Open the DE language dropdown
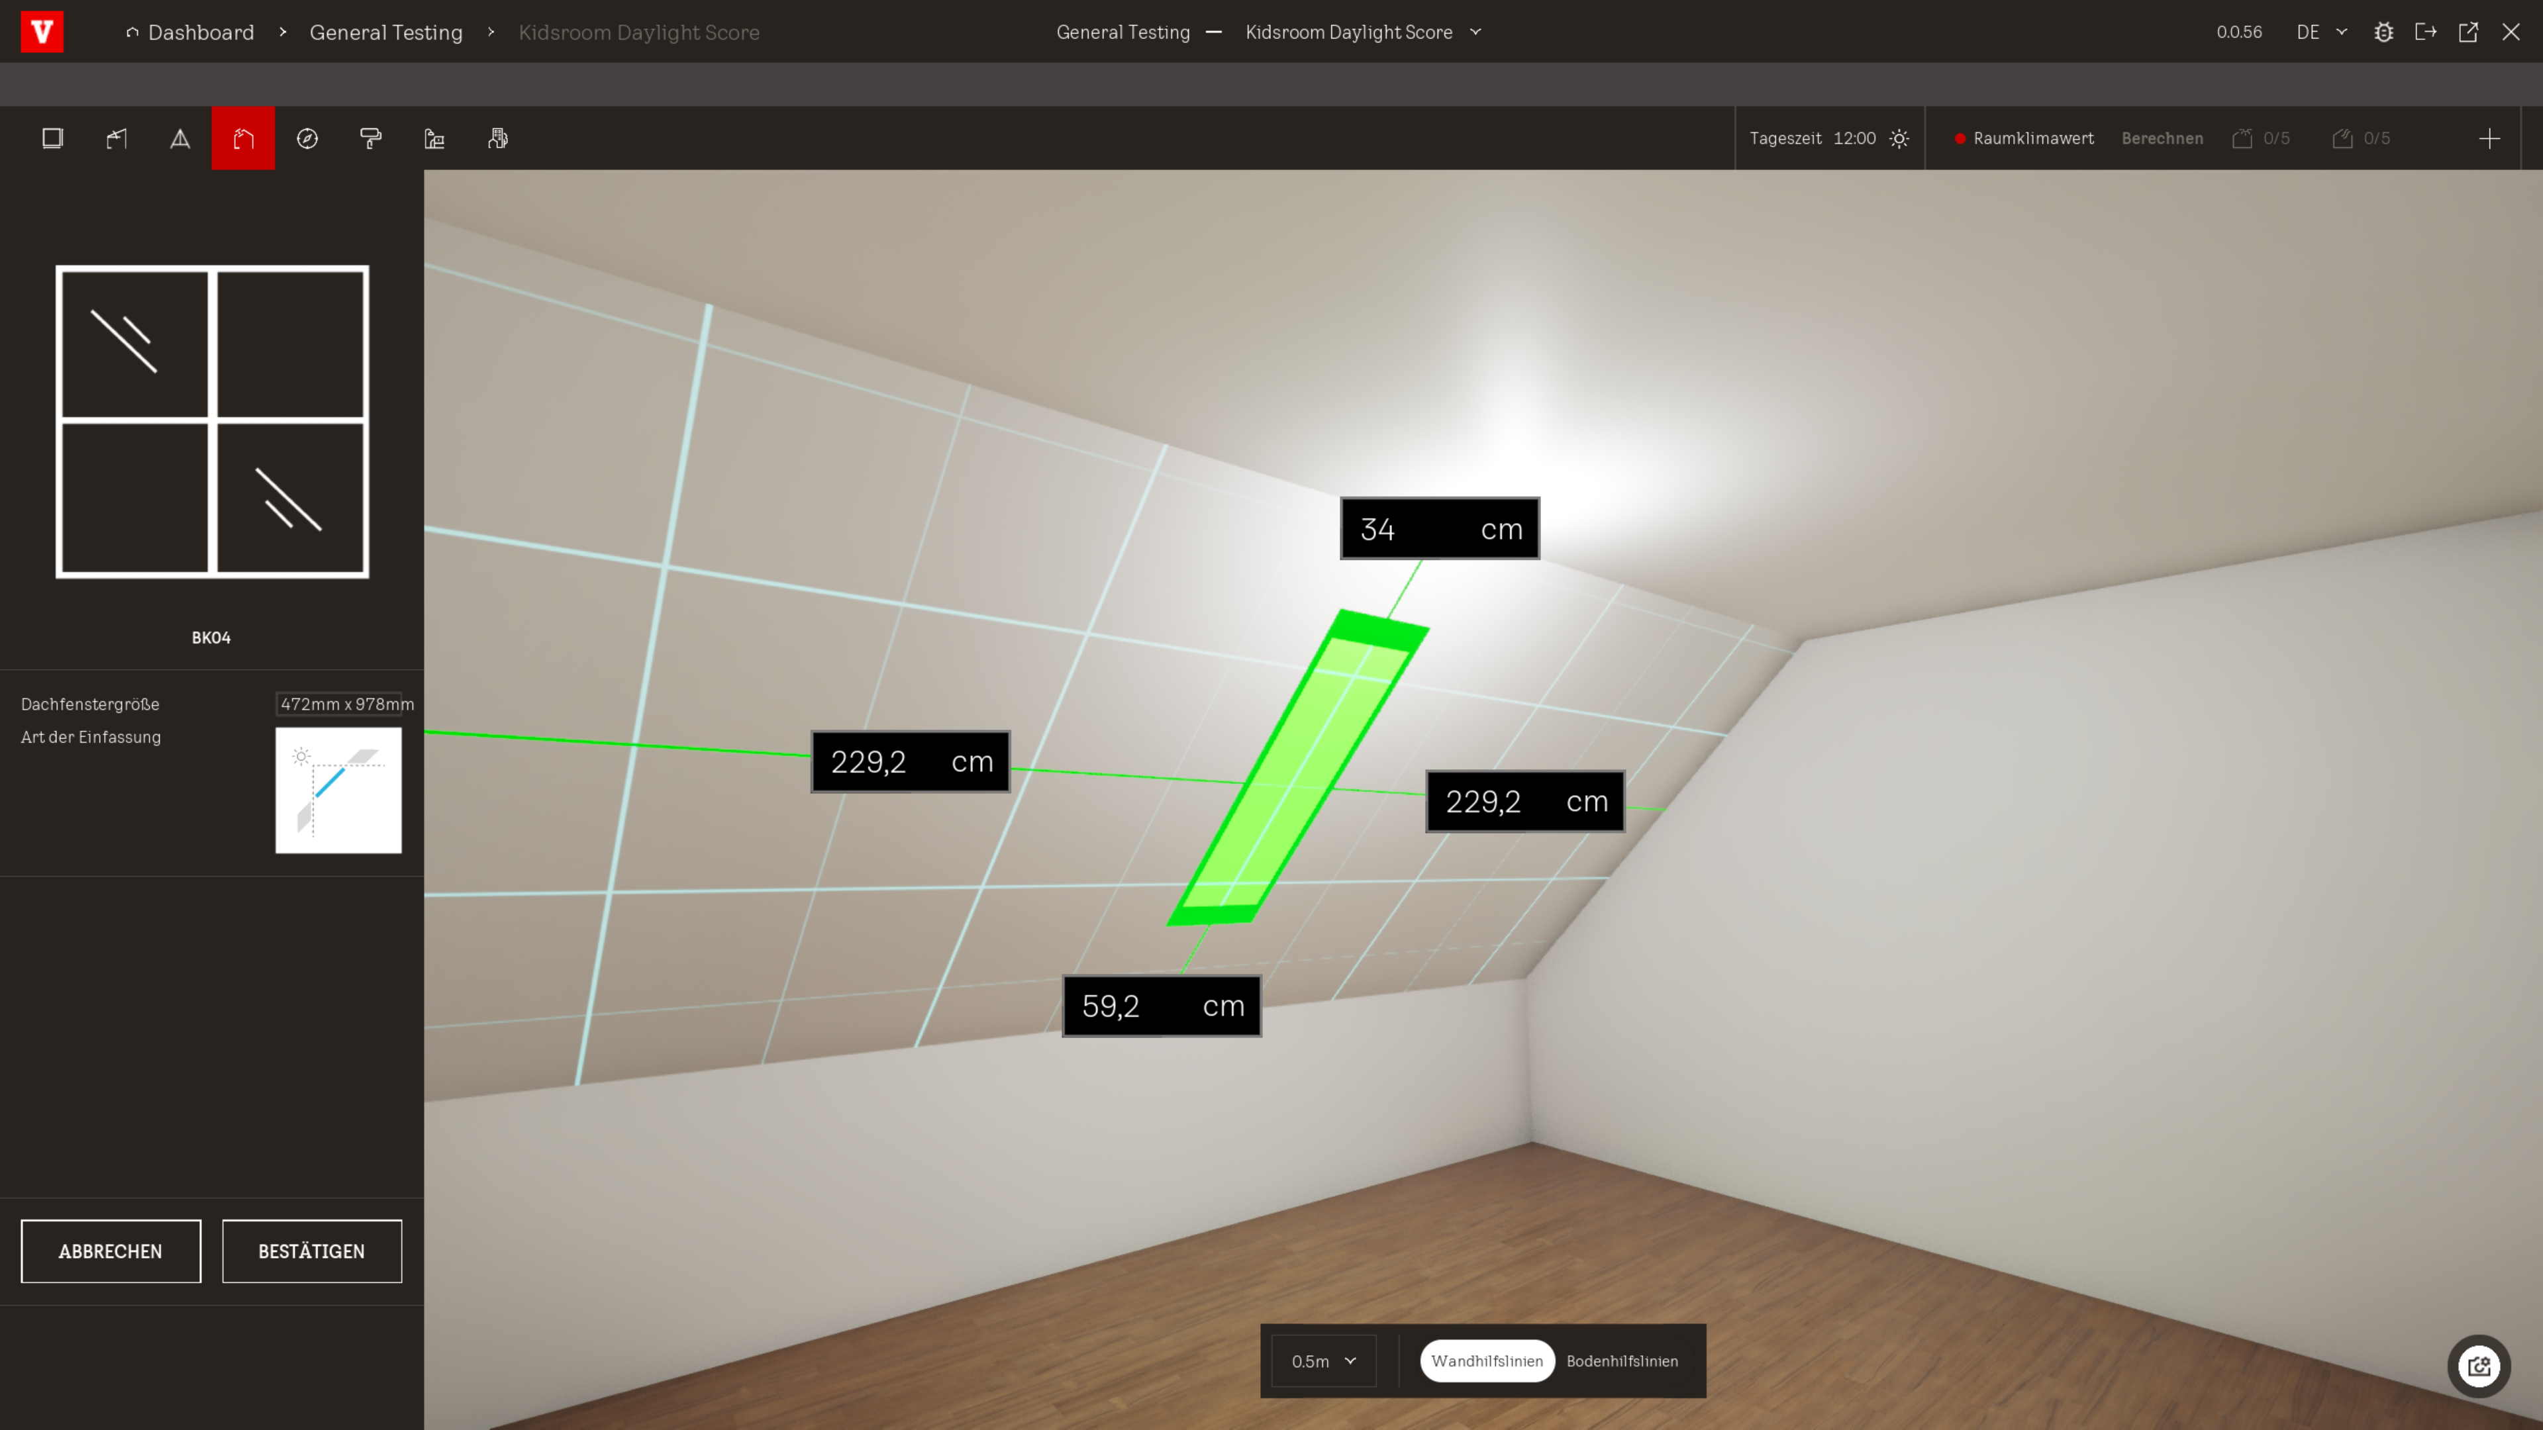This screenshot has width=2543, height=1430. (2321, 32)
